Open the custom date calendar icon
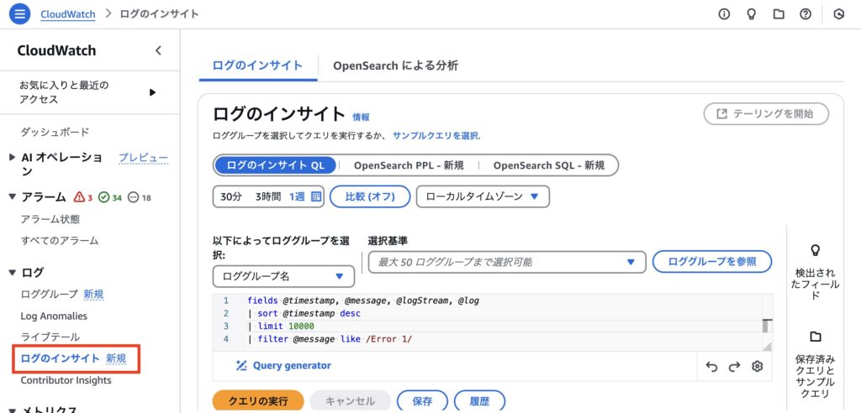 click(x=316, y=197)
